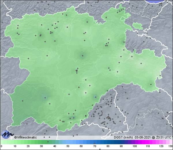This screenshot has height=150, width=173.
Task: Click the 23:51 UTC time text
Action: (163, 137)
